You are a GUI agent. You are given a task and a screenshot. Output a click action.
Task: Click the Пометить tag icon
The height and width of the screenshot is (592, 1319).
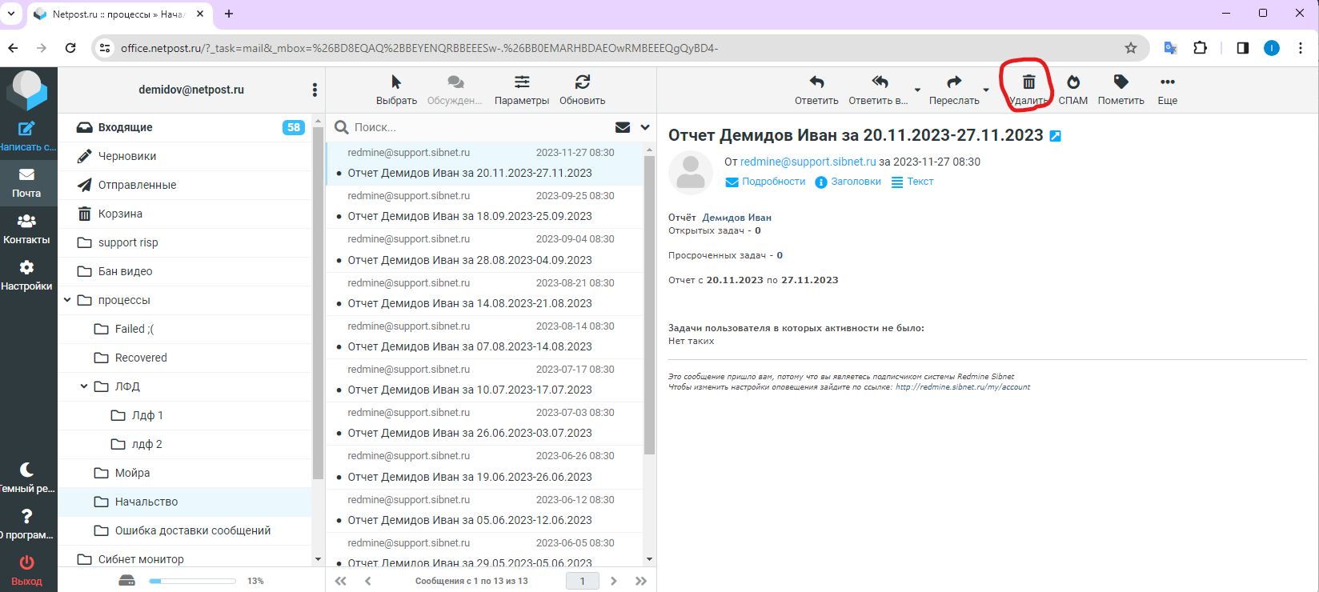pos(1121,82)
